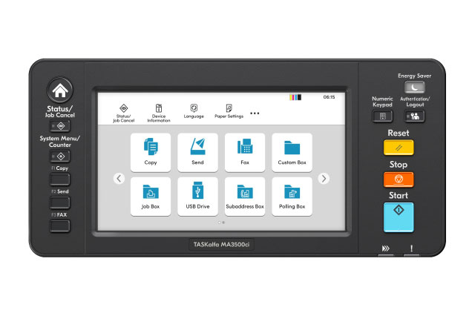Go to previous page with left arrow
475x316 pixels.
click(119, 178)
